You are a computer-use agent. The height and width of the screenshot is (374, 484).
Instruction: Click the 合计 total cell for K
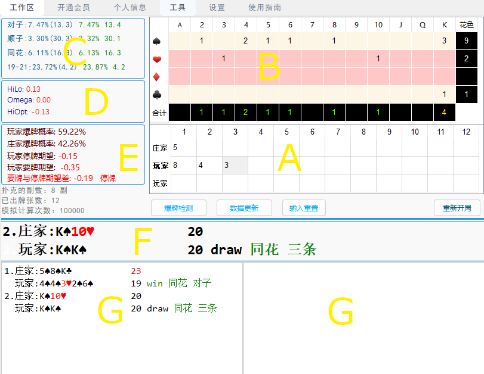pyautogui.click(x=444, y=112)
